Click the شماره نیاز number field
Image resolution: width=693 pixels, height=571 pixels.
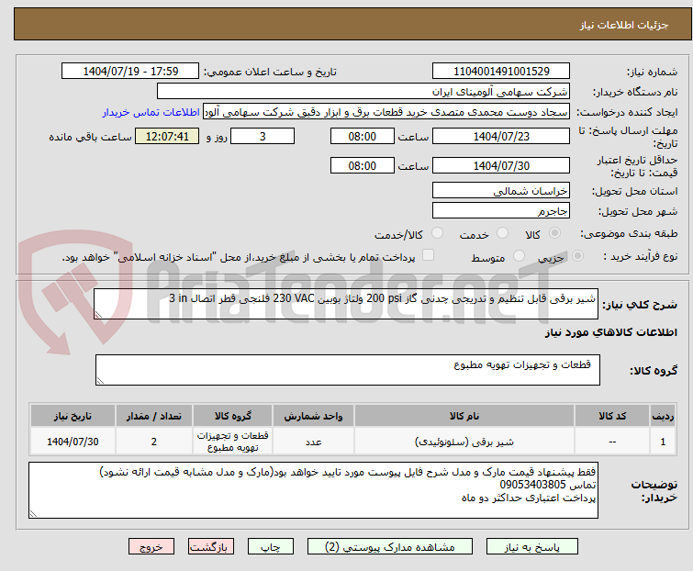[x=501, y=71]
